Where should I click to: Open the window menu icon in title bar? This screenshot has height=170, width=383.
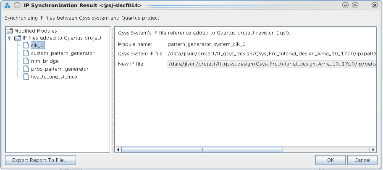[x=7, y=5]
